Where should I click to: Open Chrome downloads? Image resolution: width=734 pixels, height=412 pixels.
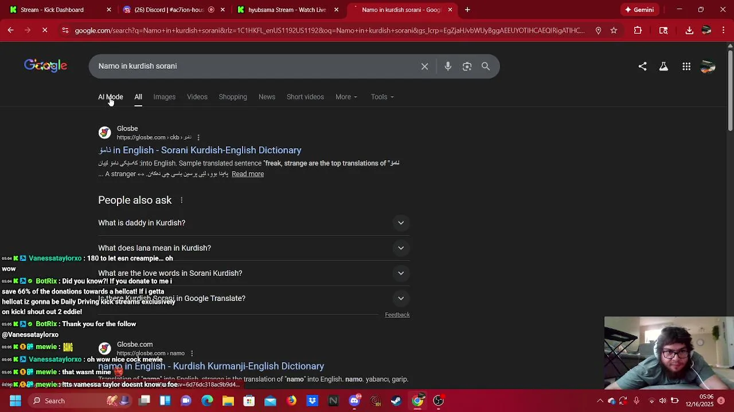tap(689, 30)
